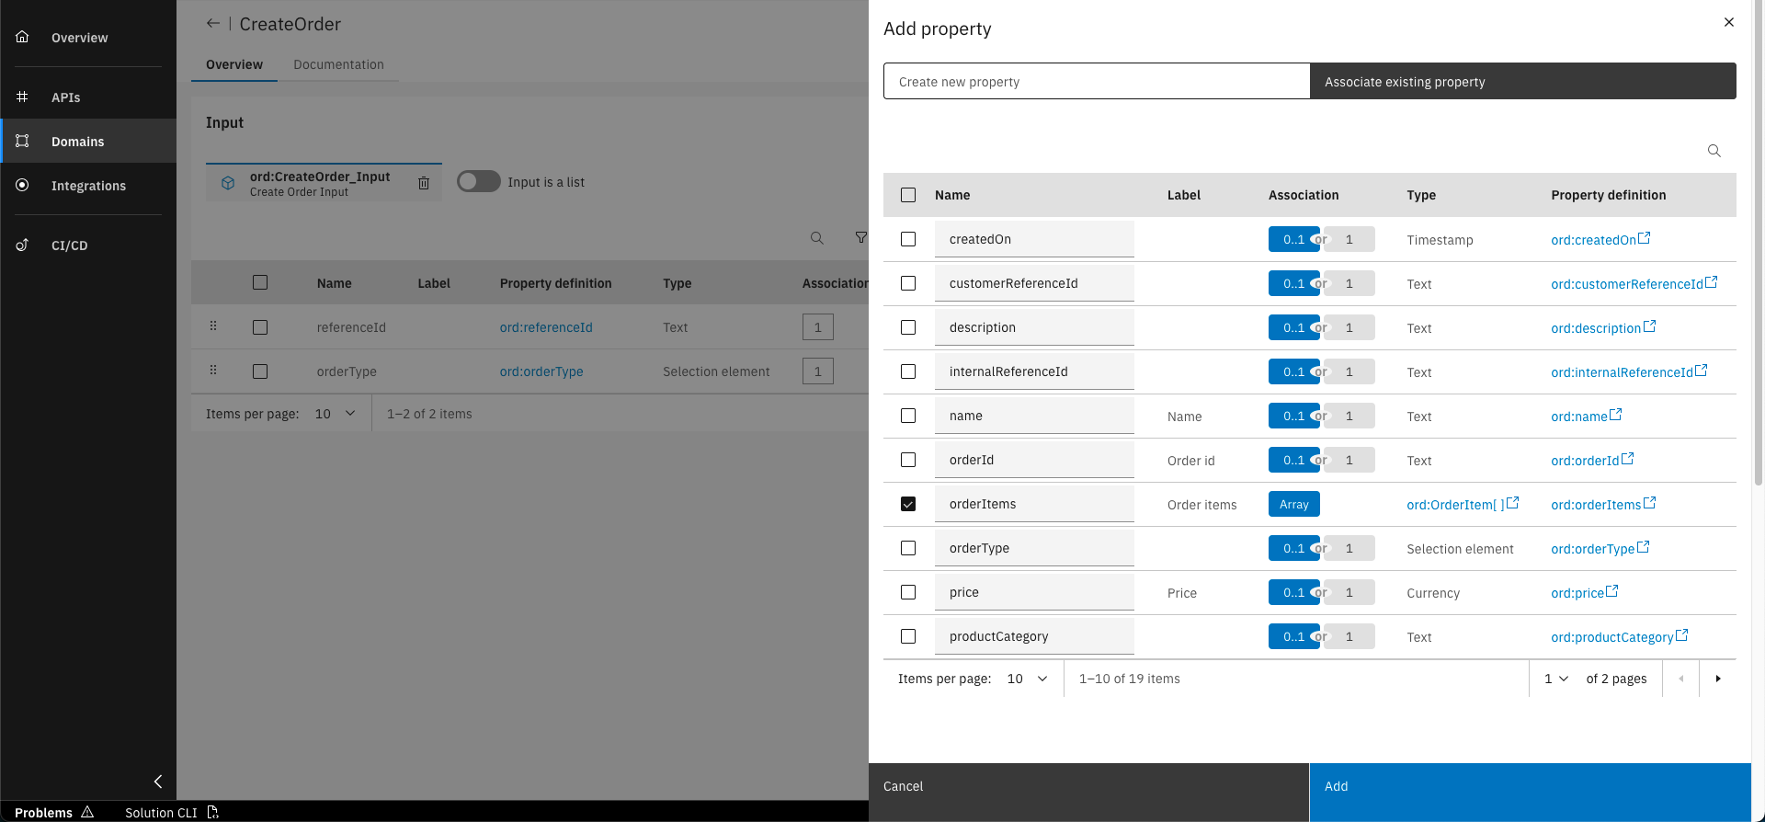Image resolution: width=1765 pixels, height=822 pixels.
Task: Go to next page arrow in pagination
Action: [1717, 679]
